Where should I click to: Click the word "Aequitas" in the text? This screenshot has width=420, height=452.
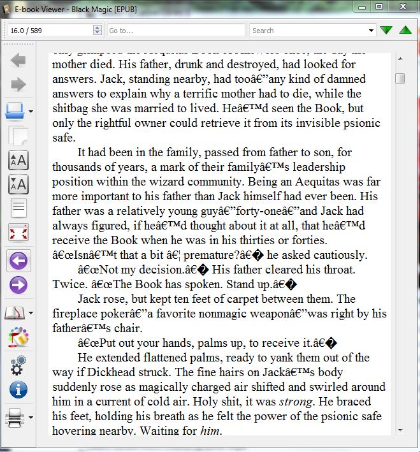[x=317, y=182]
